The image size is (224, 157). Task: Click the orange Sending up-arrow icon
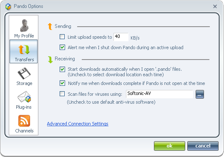(50, 27)
